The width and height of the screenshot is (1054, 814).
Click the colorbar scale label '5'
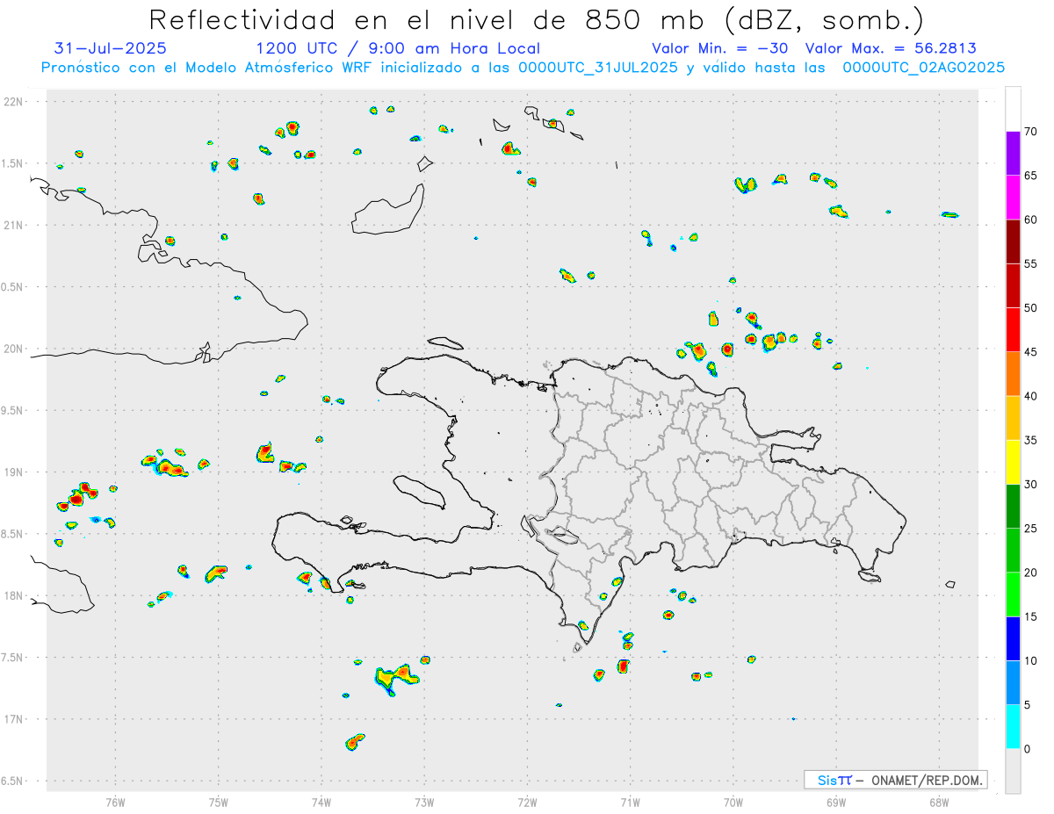coord(1029,705)
